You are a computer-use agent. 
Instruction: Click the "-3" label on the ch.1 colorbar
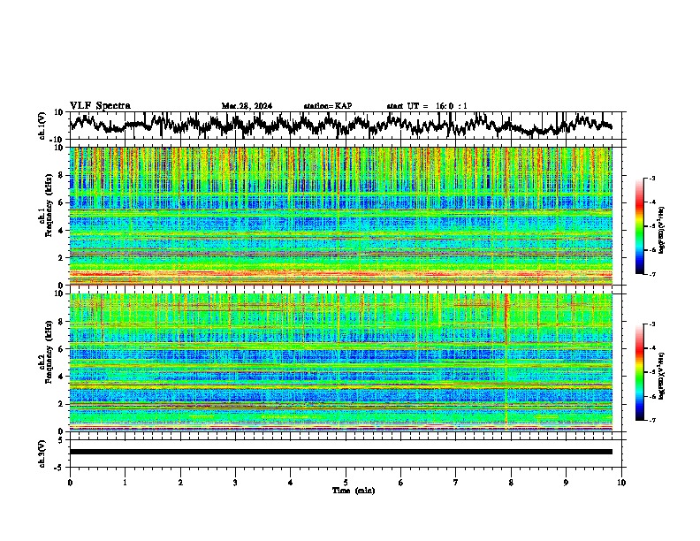pyautogui.click(x=651, y=179)
